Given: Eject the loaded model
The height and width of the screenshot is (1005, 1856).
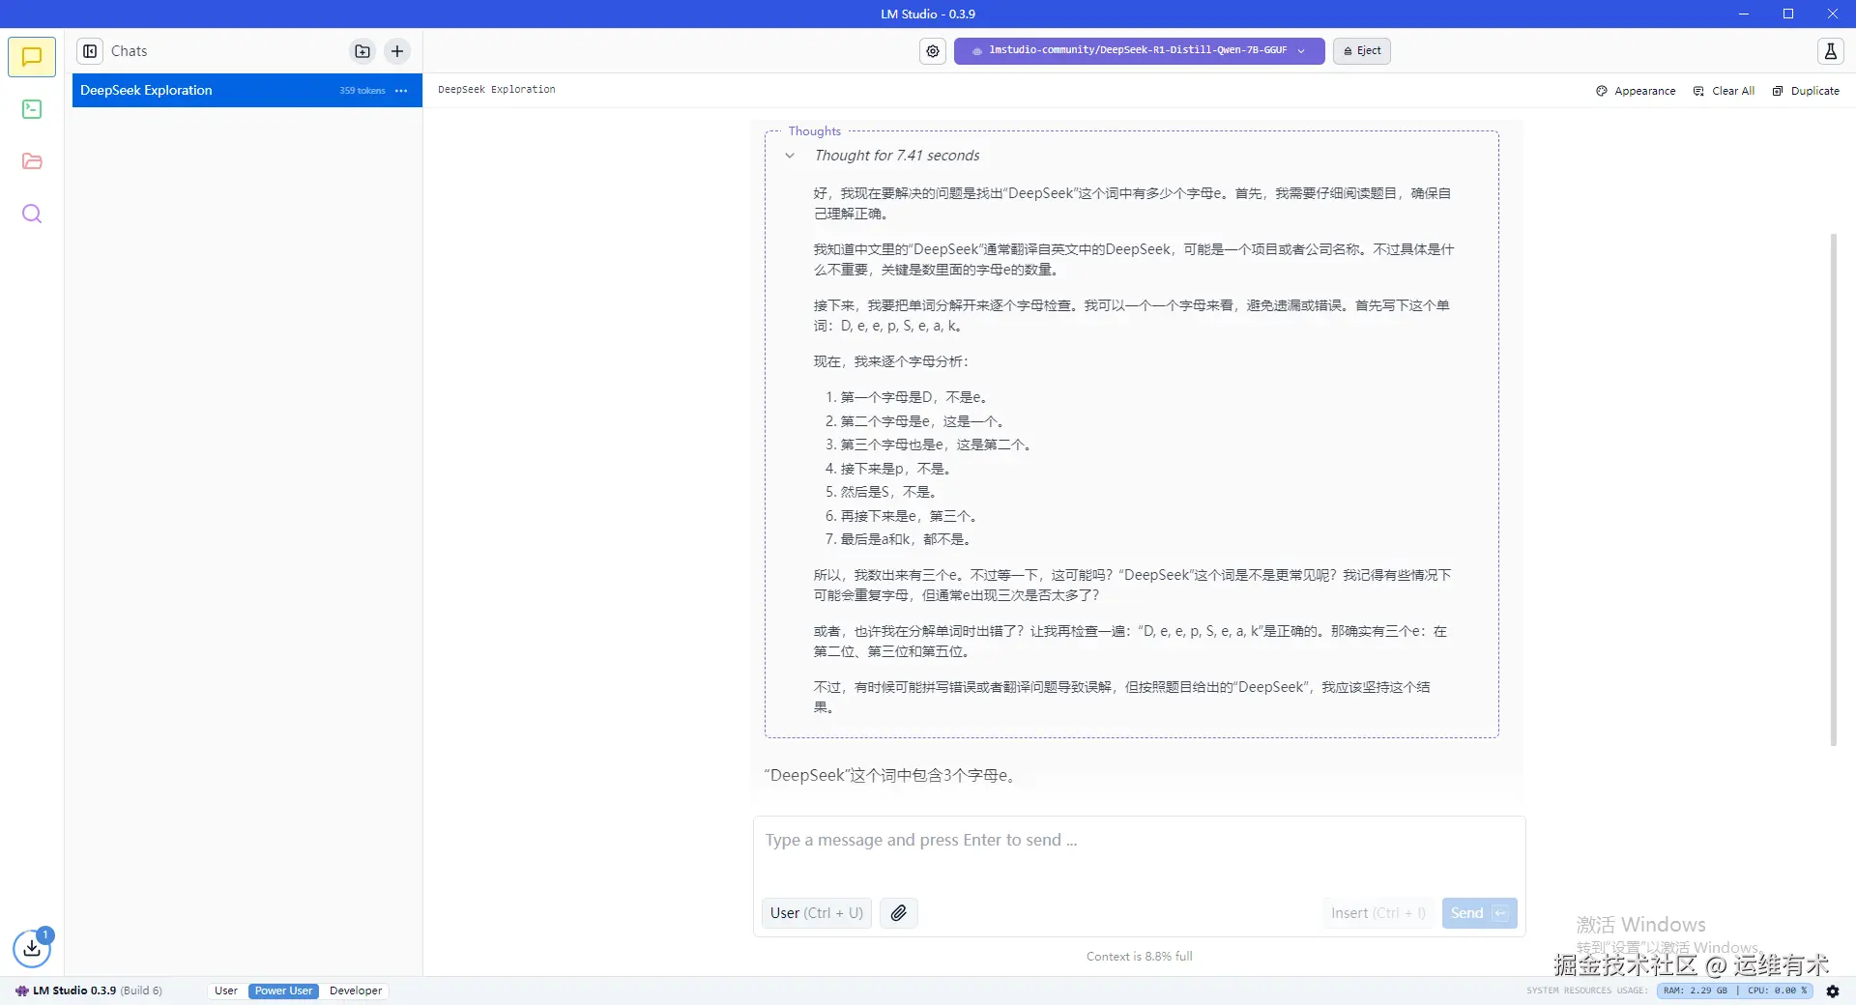Looking at the screenshot, I should pyautogui.click(x=1361, y=50).
